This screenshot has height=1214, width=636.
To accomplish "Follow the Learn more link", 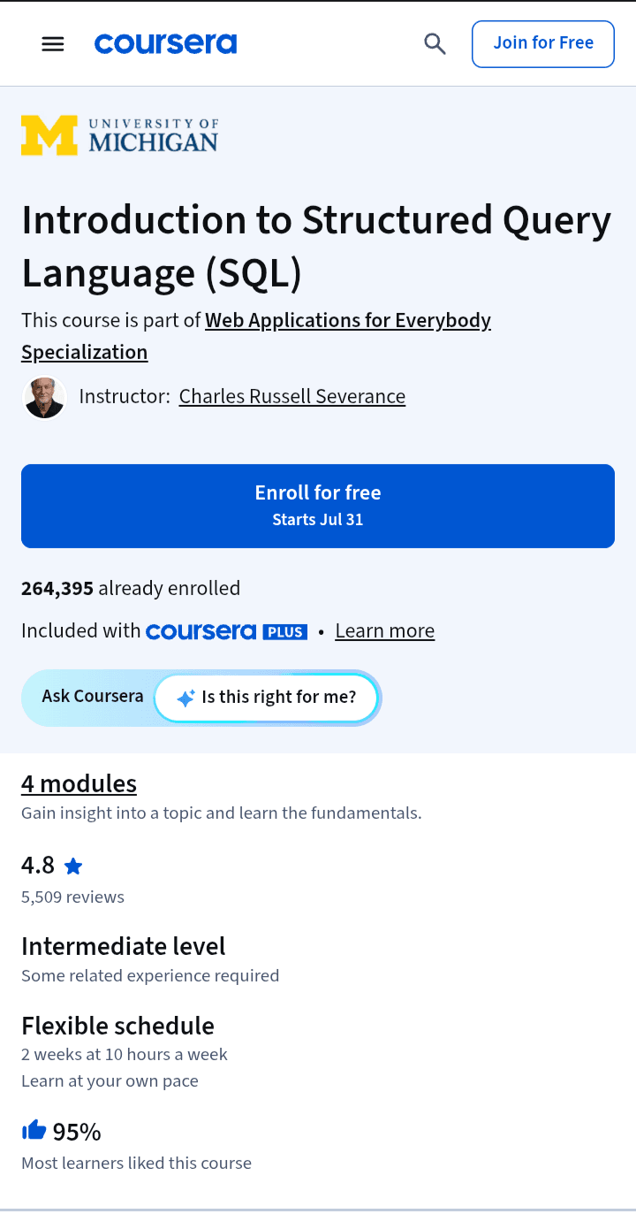I will (x=385, y=630).
